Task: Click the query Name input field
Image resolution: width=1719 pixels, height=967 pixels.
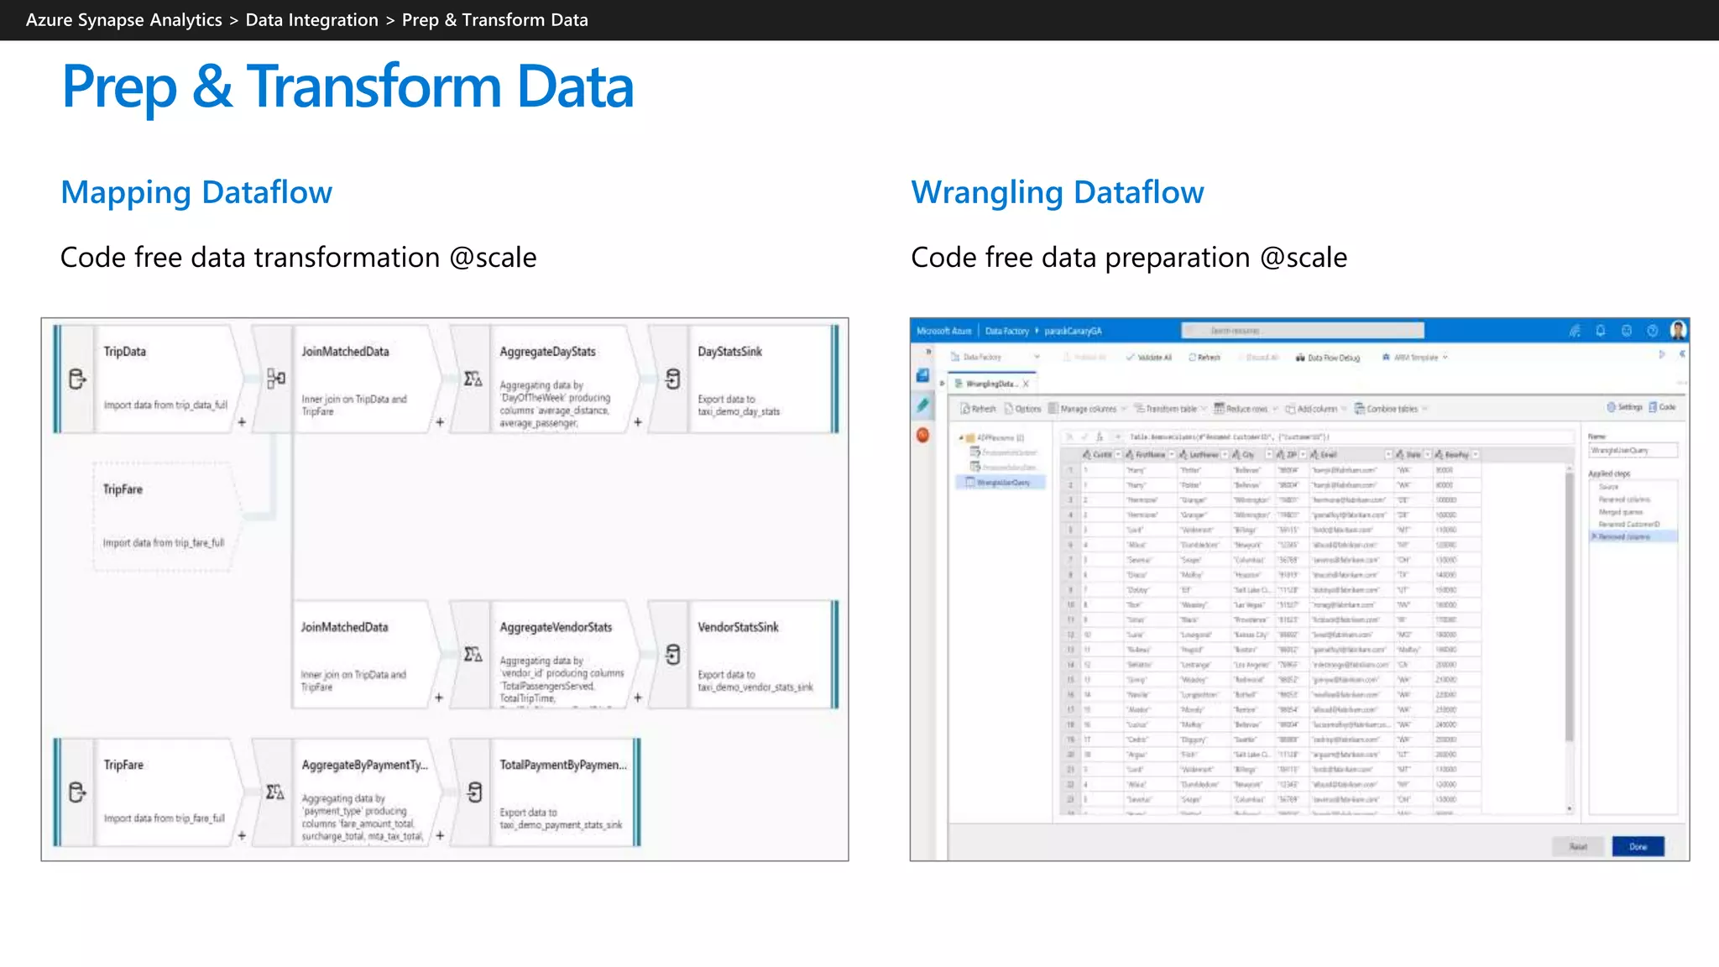Action: coord(1633,451)
